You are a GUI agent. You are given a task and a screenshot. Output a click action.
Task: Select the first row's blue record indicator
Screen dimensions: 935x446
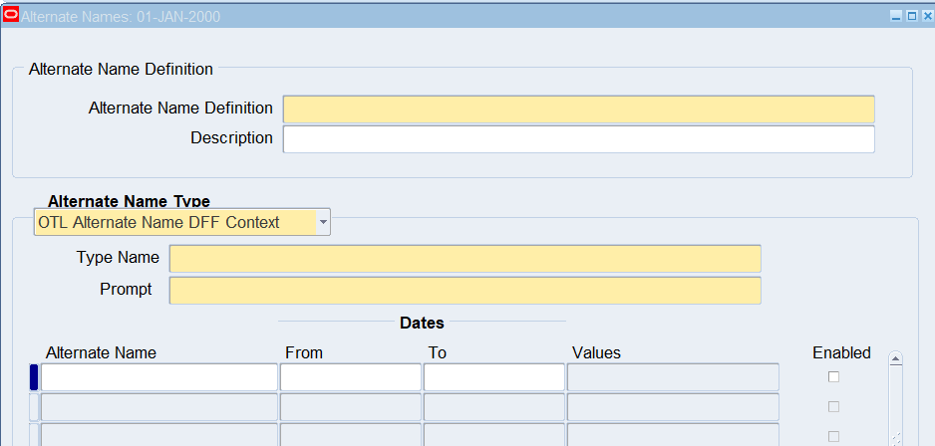pyautogui.click(x=34, y=377)
